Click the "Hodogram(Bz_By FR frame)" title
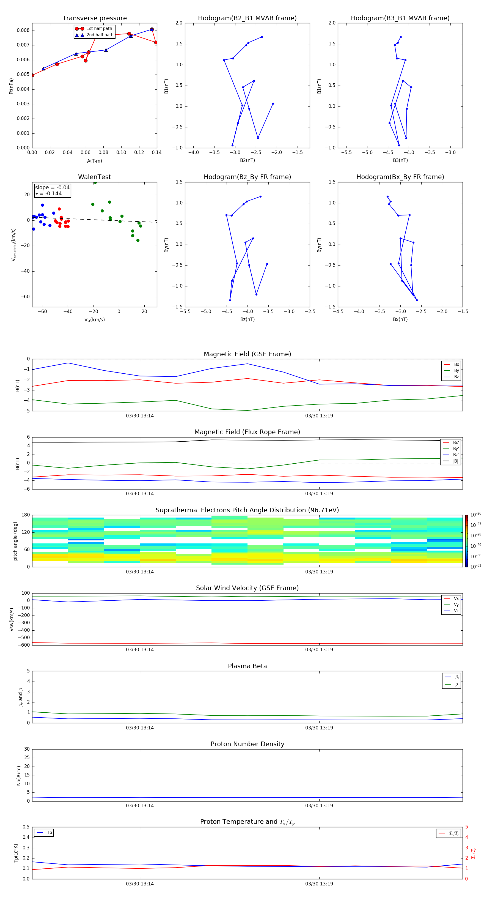The height and width of the screenshot is (908, 495). point(247,177)
